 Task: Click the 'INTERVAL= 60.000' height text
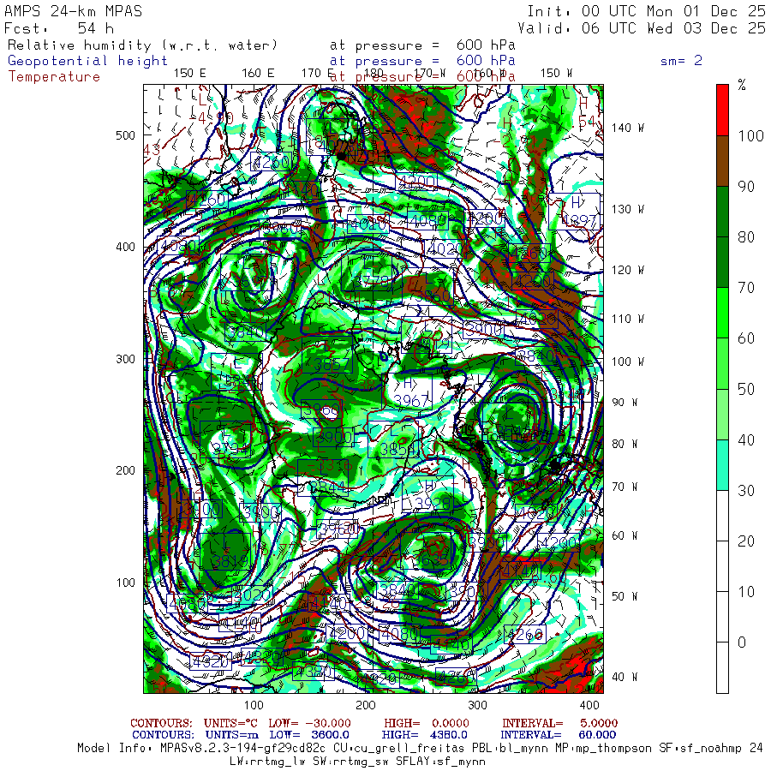click(x=558, y=735)
